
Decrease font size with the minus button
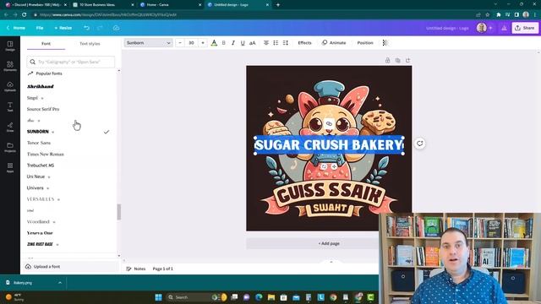(x=180, y=43)
